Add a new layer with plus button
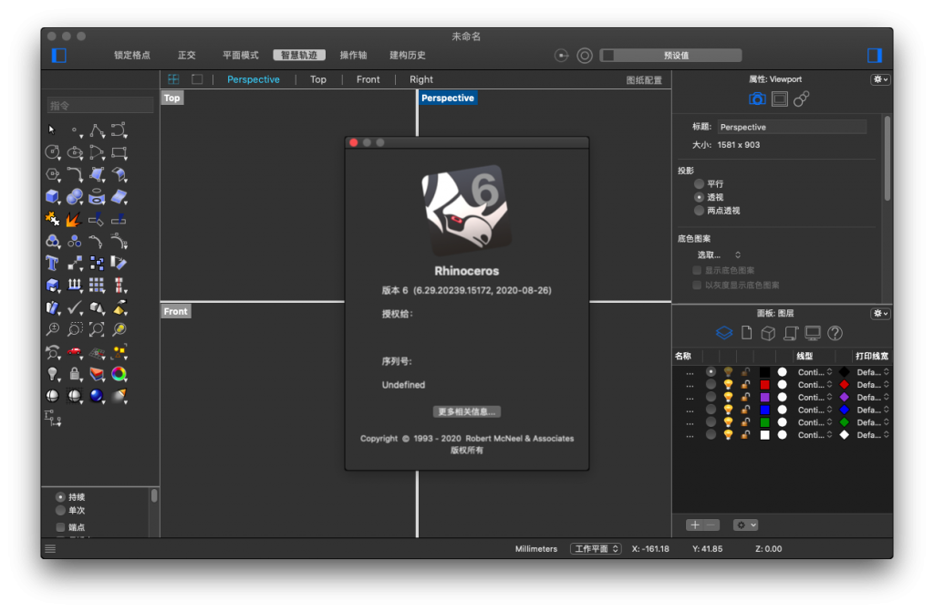The image size is (934, 613). (694, 525)
